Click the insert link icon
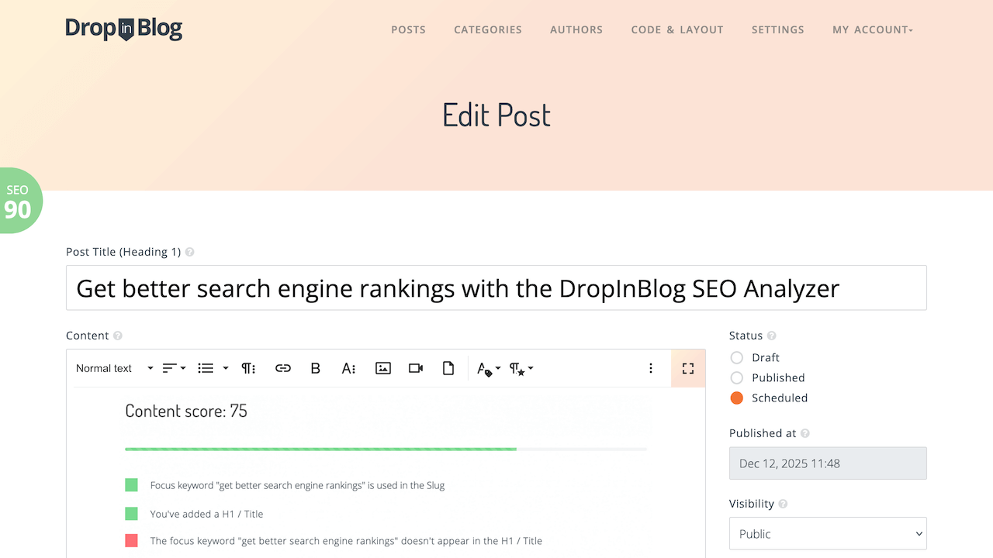Screen dimensions: 993x558 [283, 368]
